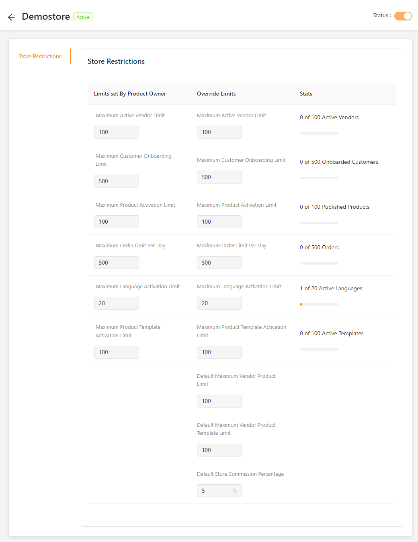Focus override Maximum Active Vendor Limit field
The width and height of the screenshot is (418, 542).
(219, 132)
